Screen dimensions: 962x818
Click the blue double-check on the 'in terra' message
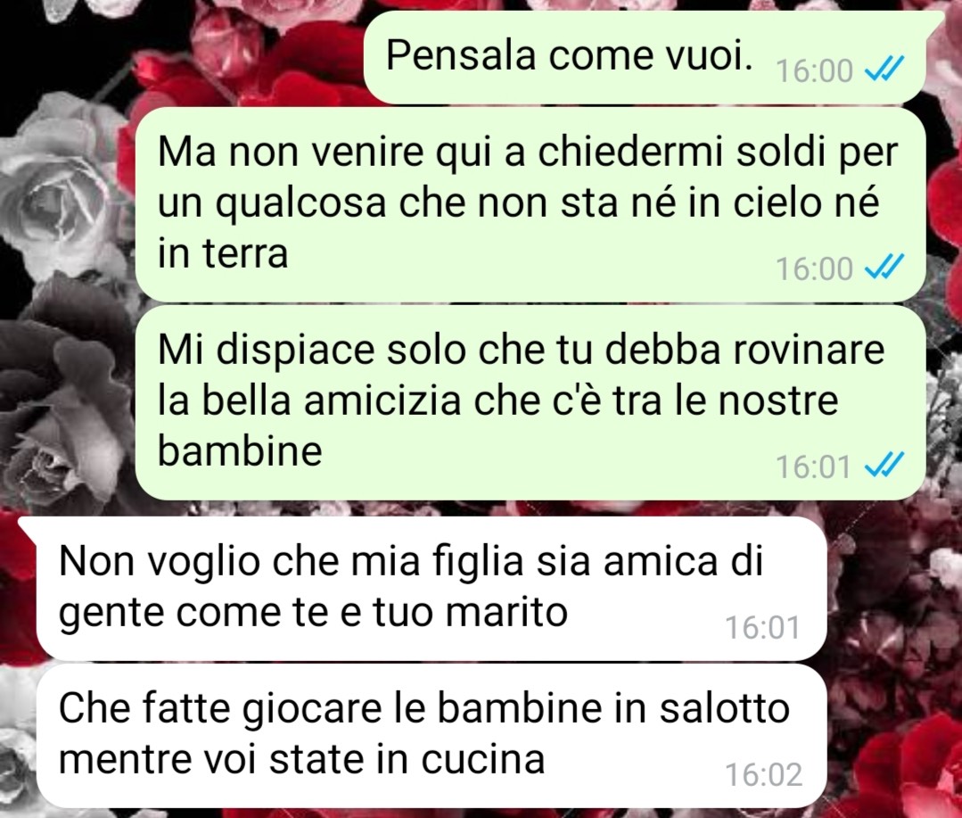[884, 268]
